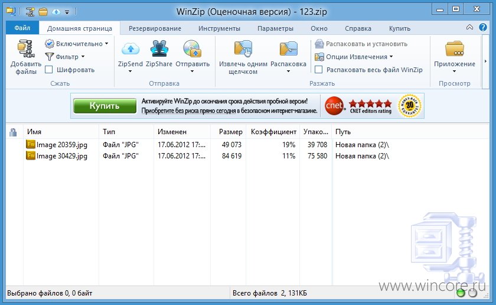The image size is (496, 305).
Task: Switch to Окно tab
Action: (319, 28)
